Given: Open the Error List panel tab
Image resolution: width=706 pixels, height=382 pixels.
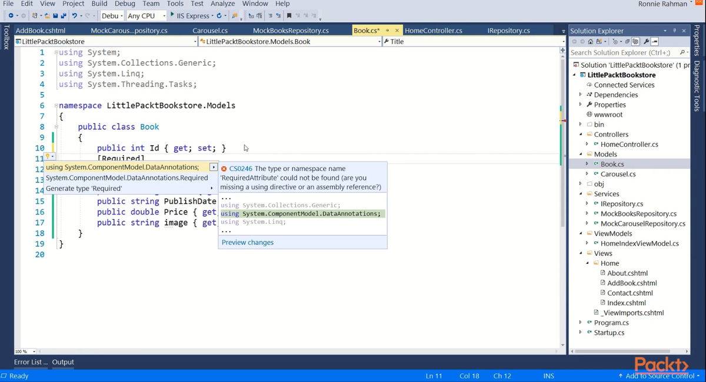Looking at the screenshot, I should click(31, 362).
